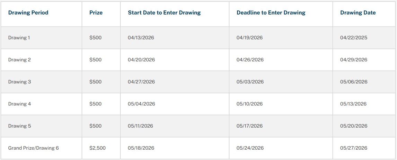This screenshot has width=397, height=160.
Task: Click the 04/22/2025 drawing date
Action: (x=354, y=38)
